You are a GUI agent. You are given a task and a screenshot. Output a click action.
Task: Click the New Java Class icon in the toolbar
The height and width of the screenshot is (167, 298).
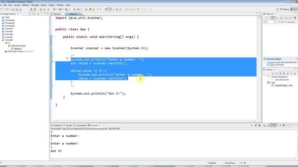(78, 9)
